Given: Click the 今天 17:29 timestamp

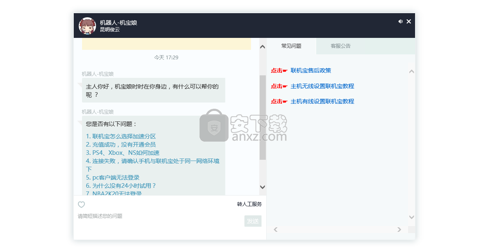Looking at the screenshot, I should 166,58.
